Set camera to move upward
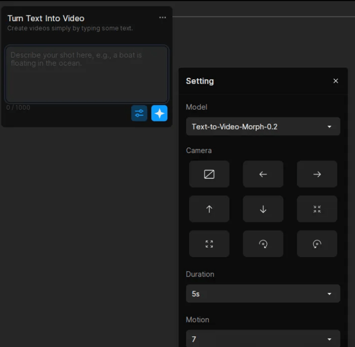Screen dimensions: 355x347 [x=209, y=209]
